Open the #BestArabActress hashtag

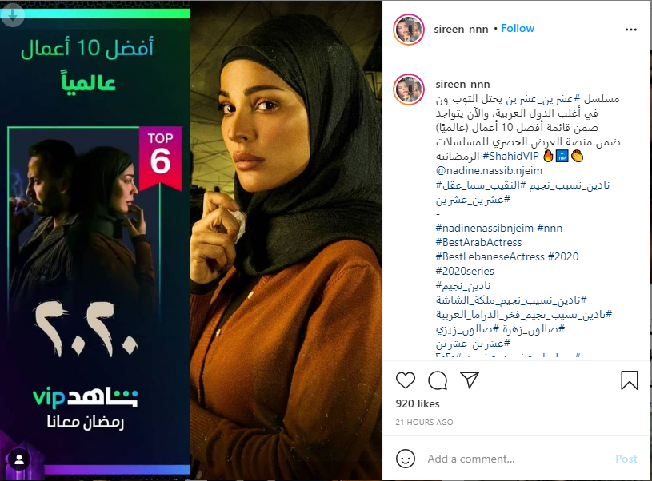(x=478, y=243)
